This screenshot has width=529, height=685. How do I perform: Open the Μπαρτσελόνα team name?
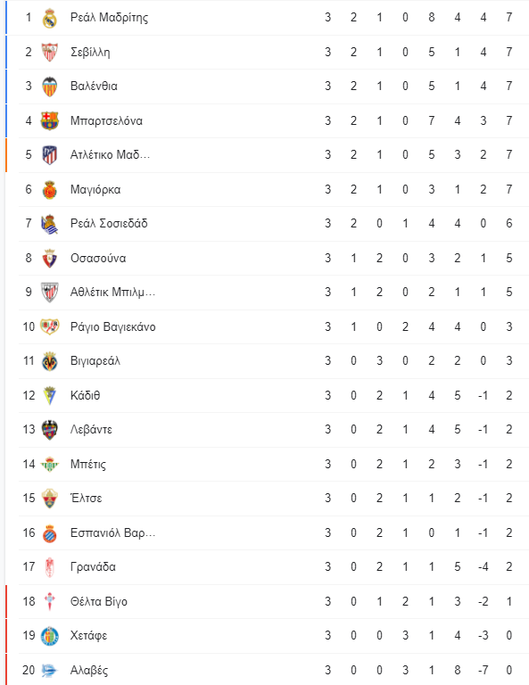[106, 120]
